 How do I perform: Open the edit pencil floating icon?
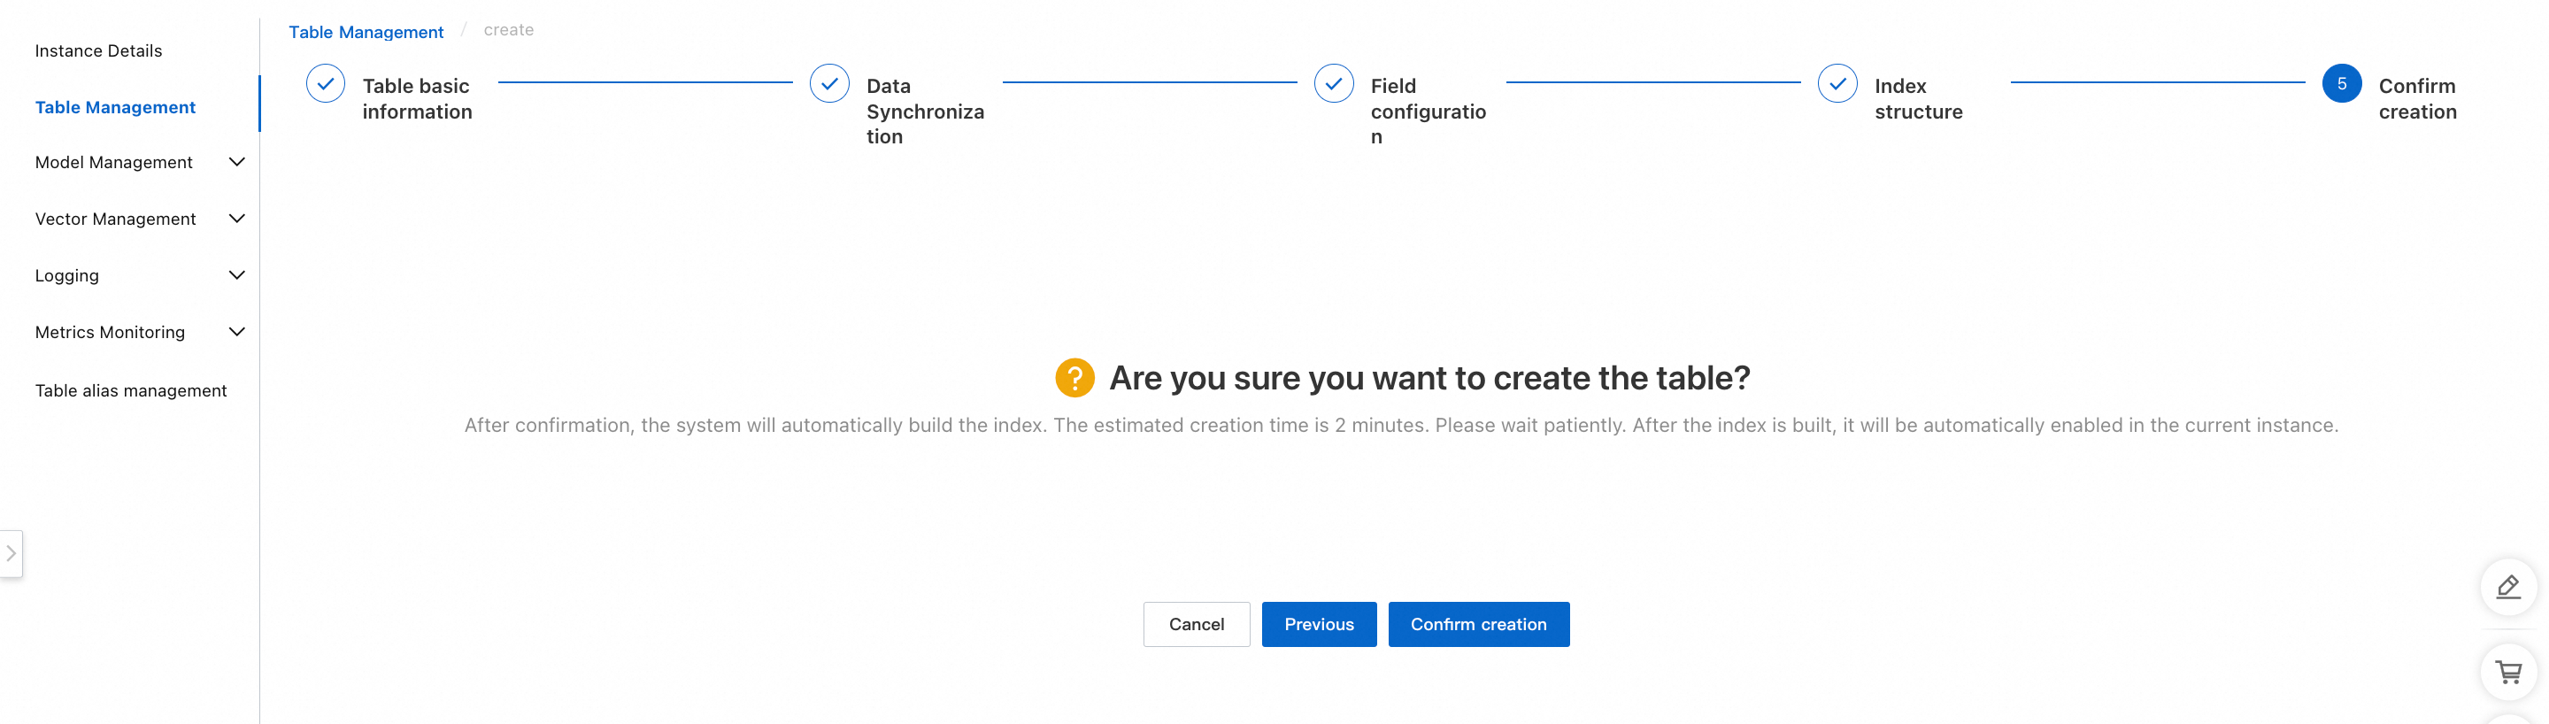(2508, 588)
